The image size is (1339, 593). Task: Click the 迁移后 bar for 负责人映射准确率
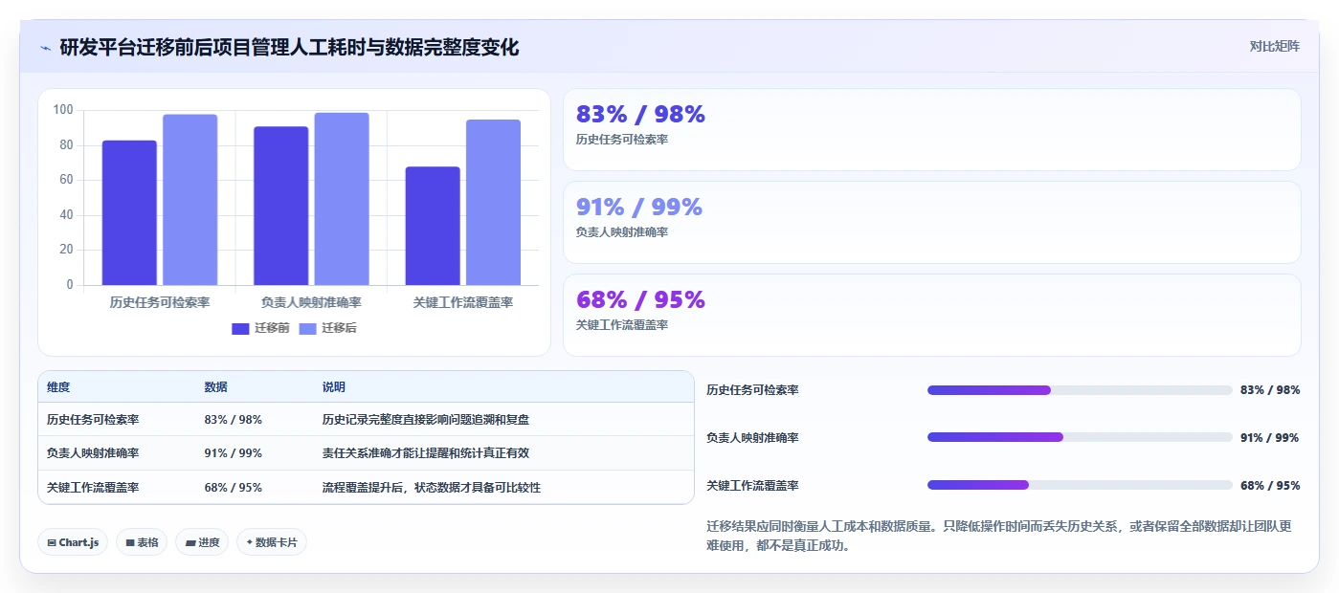pyautogui.click(x=342, y=199)
